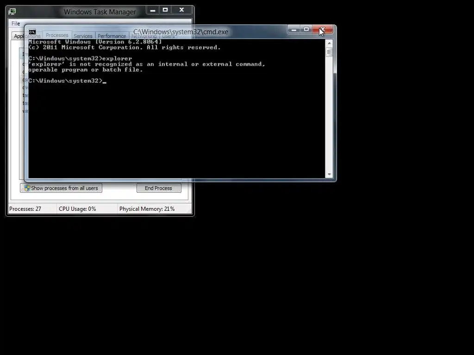The height and width of the screenshot is (355, 474).
Task: Click the Task Manager title bar icon
Action: 12,12
